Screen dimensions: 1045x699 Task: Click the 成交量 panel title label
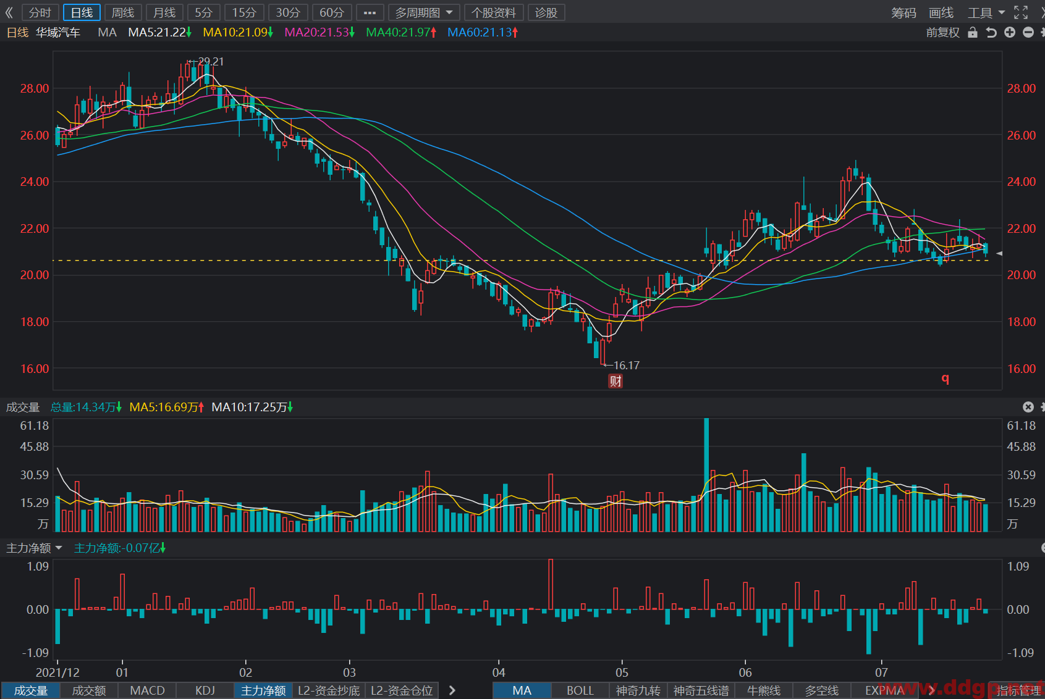tap(23, 407)
